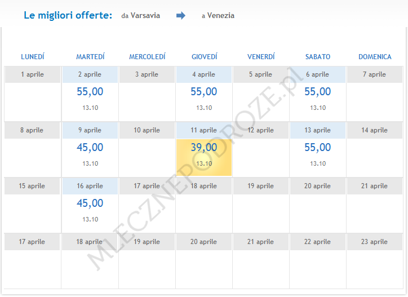Select the 39,00 fare on 11 aprile
This screenshot has width=408, height=297.
pyautogui.click(x=203, y=148)
